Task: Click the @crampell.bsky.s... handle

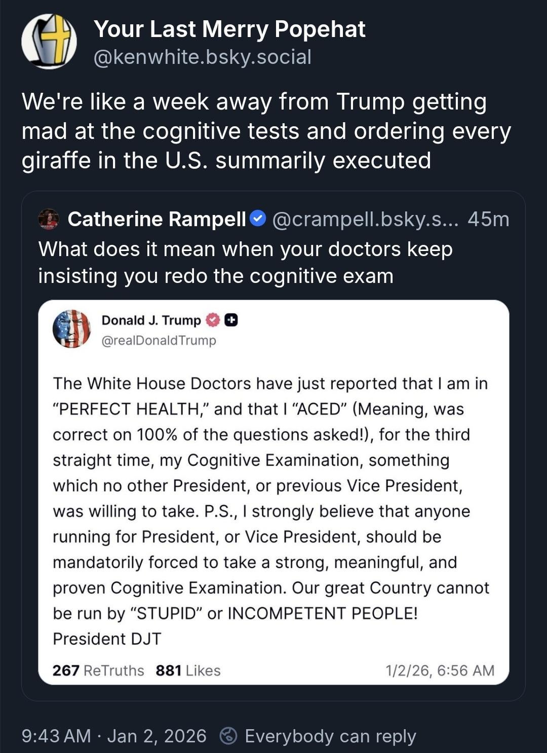Action: click(365, 219)
